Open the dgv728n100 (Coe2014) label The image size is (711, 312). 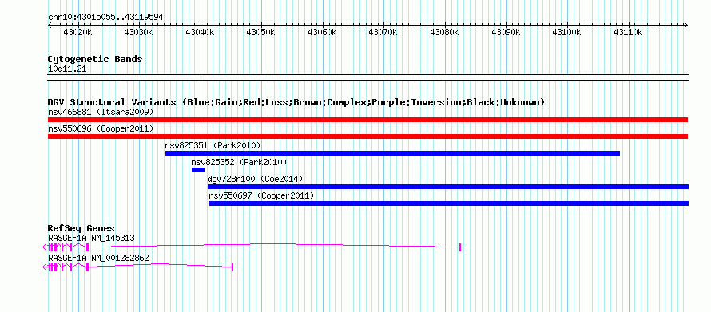(256, 179)
